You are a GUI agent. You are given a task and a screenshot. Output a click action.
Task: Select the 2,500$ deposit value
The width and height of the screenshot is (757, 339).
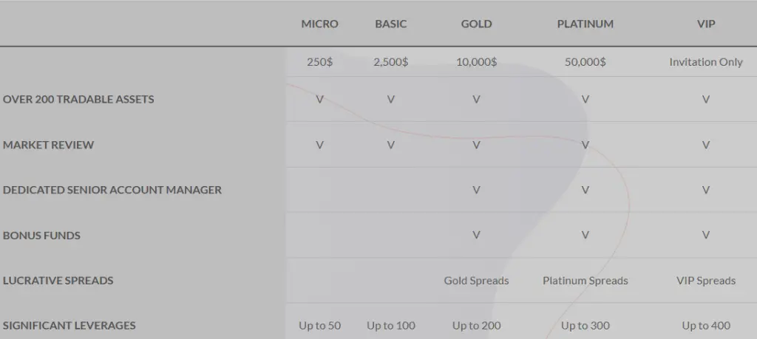click(x=391, y=62)
